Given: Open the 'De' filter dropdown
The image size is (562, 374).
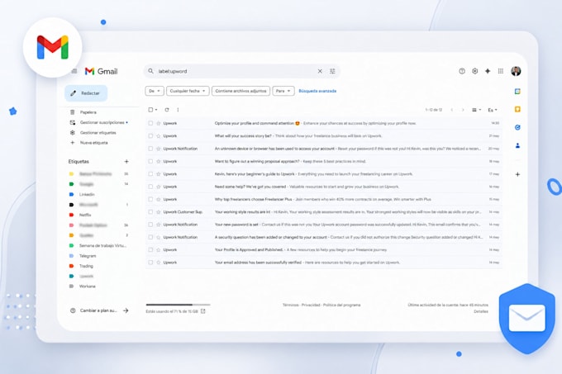Looking at the screenshot, I should click(155, 91).
